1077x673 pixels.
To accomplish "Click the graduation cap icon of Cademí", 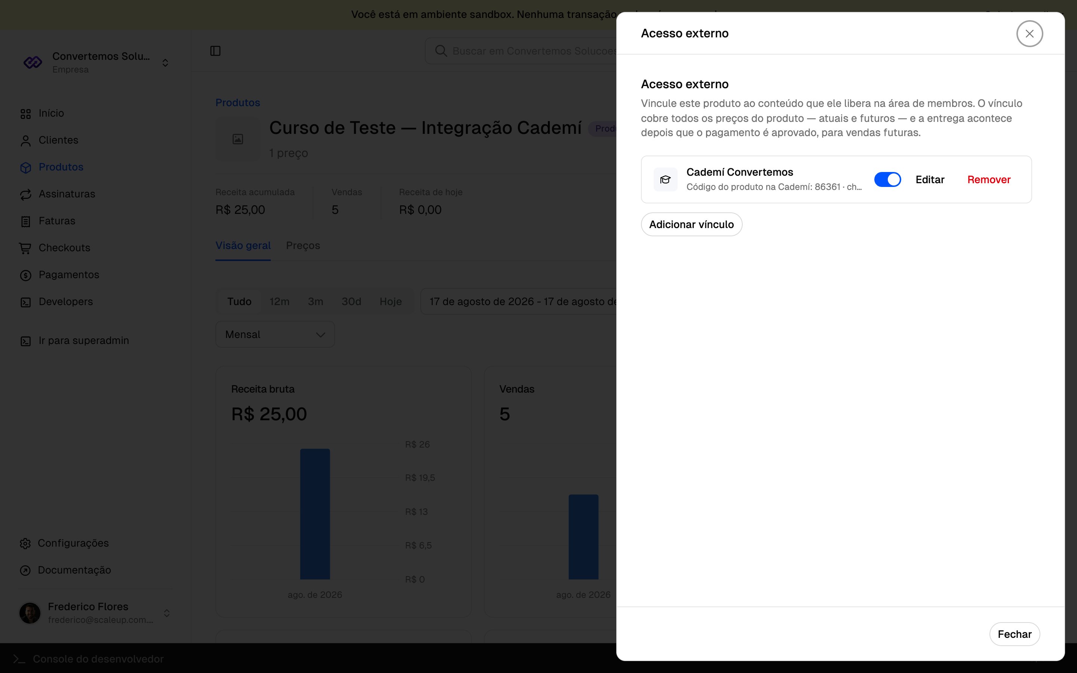I will pos(665,179).
